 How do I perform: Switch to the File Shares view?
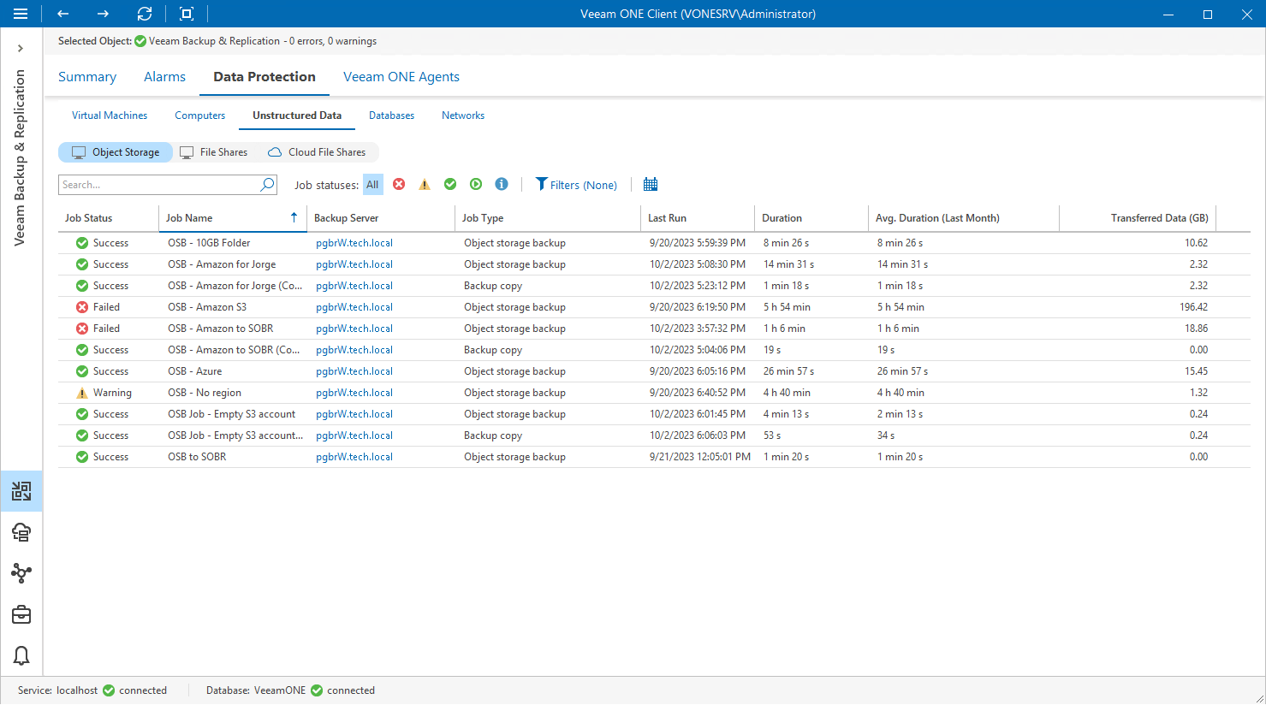(214, 151)
